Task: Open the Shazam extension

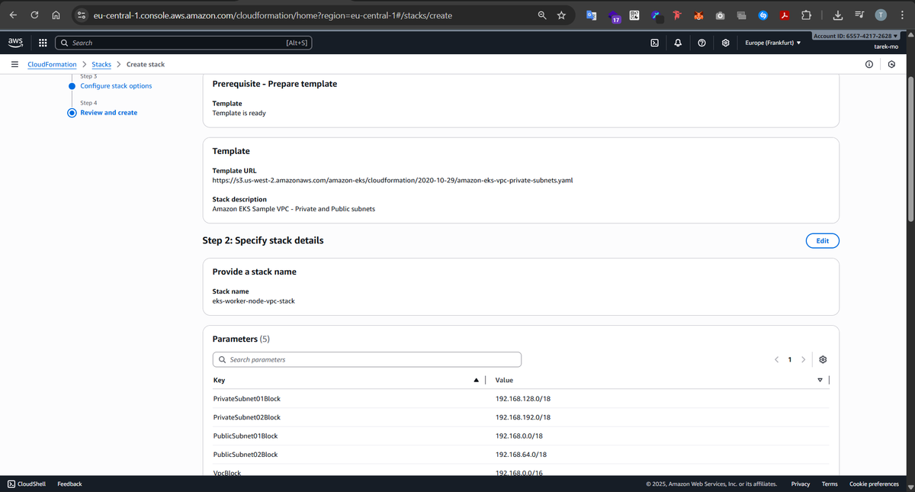Action: pyautogui.click(x=762, y=14)
